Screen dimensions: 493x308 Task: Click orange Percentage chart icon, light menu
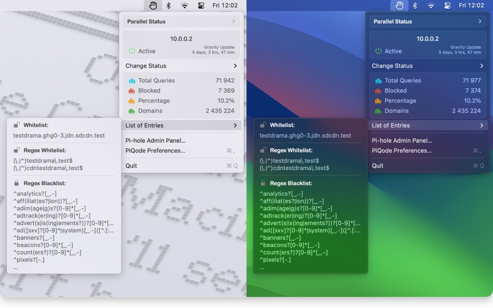132,101
